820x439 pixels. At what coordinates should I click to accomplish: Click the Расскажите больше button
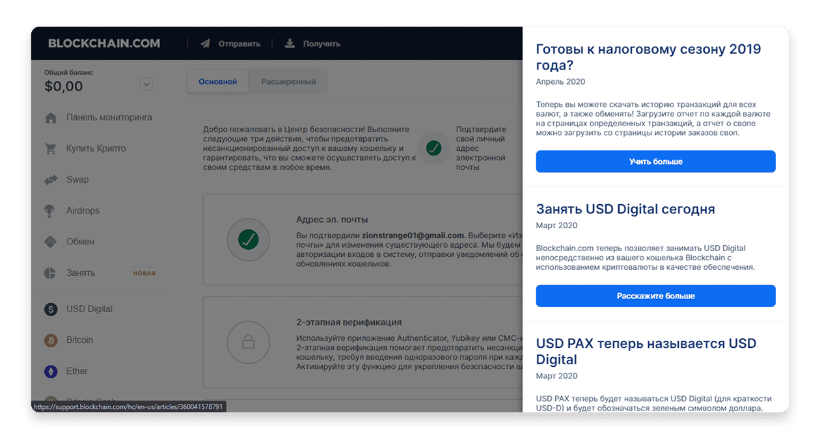(655, 296)
